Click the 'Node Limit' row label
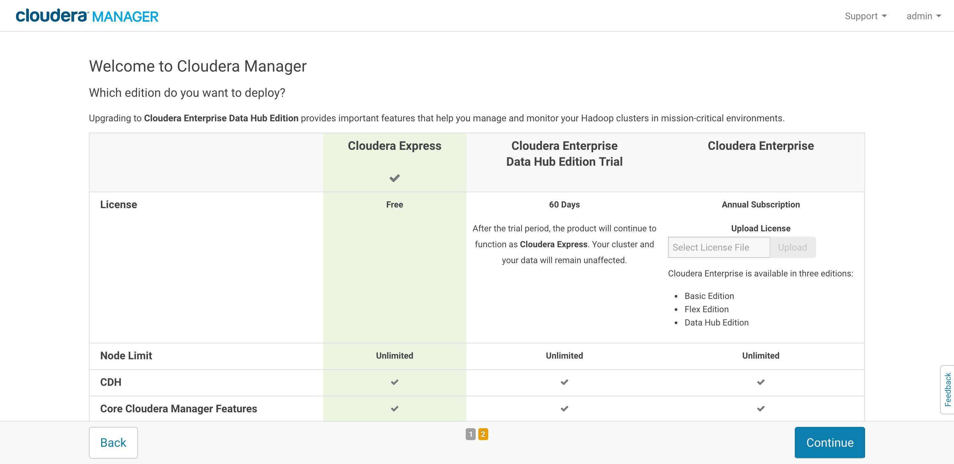The width and height of the screenshot is (954, 464). (x=126, y=356)
